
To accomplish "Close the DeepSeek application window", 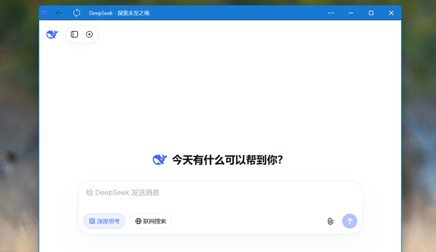I will coord(391,13).
